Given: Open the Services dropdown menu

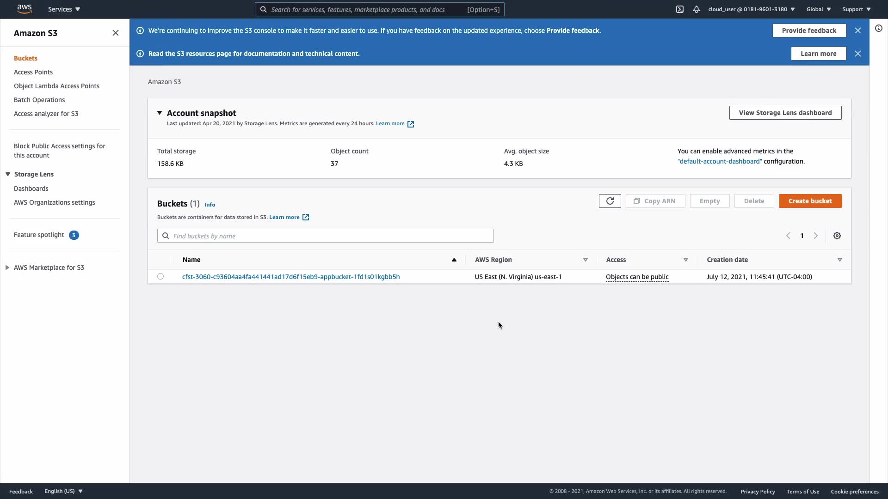Looking at the screenshot, I should (x=64, y=9).
